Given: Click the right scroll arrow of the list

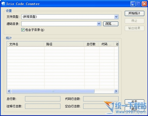Looking at the screenshot, I should (x=116, y=91).
